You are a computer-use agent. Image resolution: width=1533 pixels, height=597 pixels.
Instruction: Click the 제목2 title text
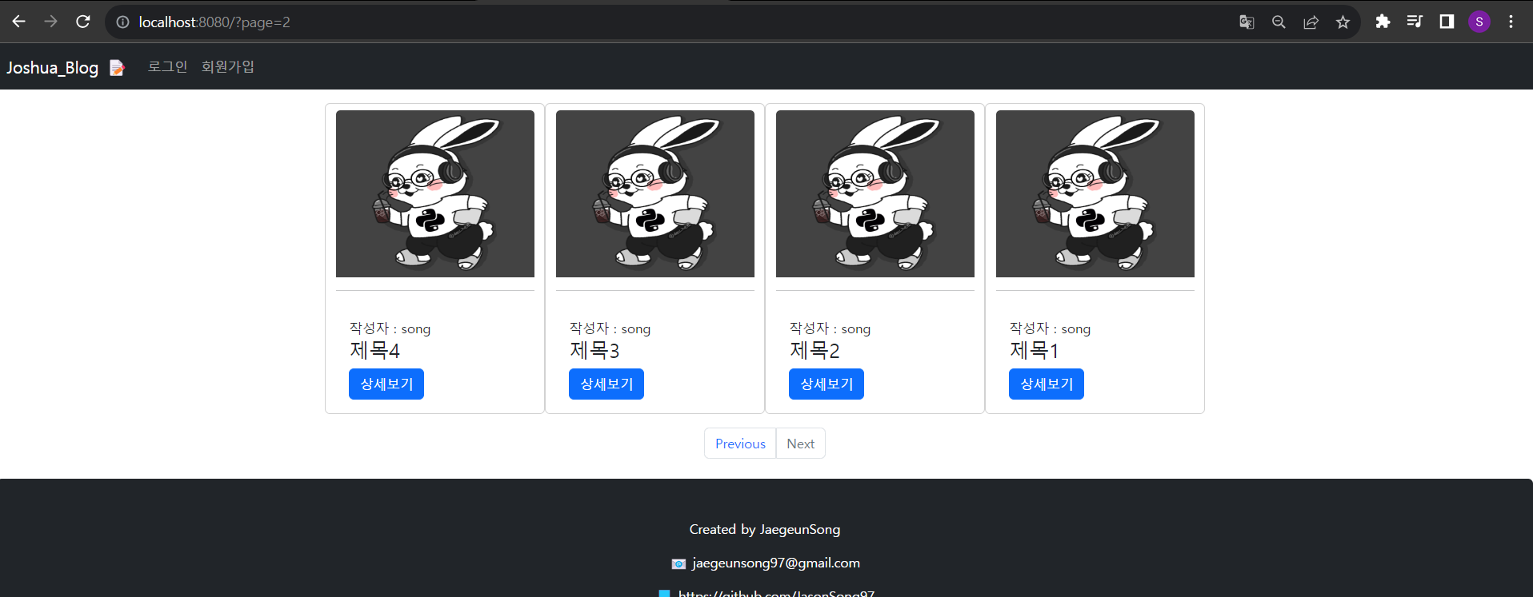point(815,350)
